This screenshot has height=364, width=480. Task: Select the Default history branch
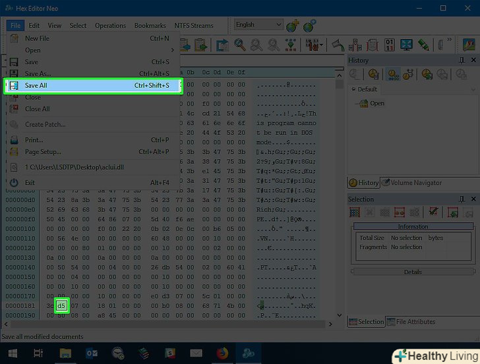[x=364, y=89]
